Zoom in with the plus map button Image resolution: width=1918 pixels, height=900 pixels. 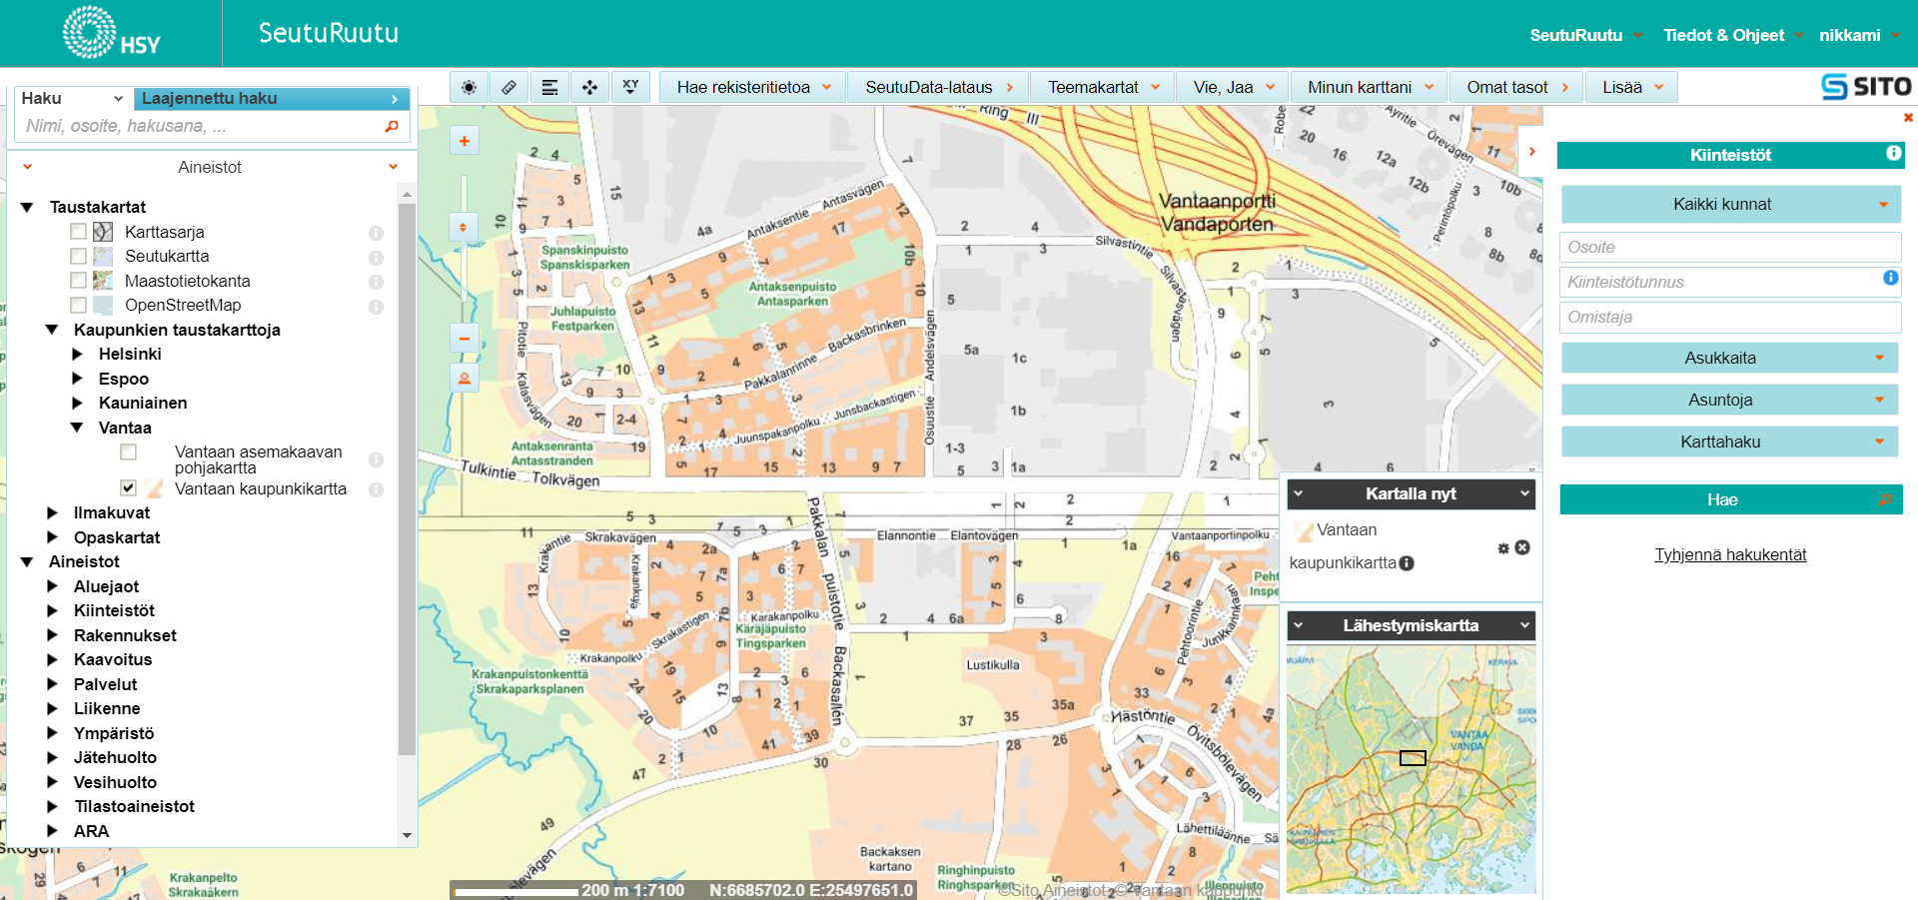(465, 141)
